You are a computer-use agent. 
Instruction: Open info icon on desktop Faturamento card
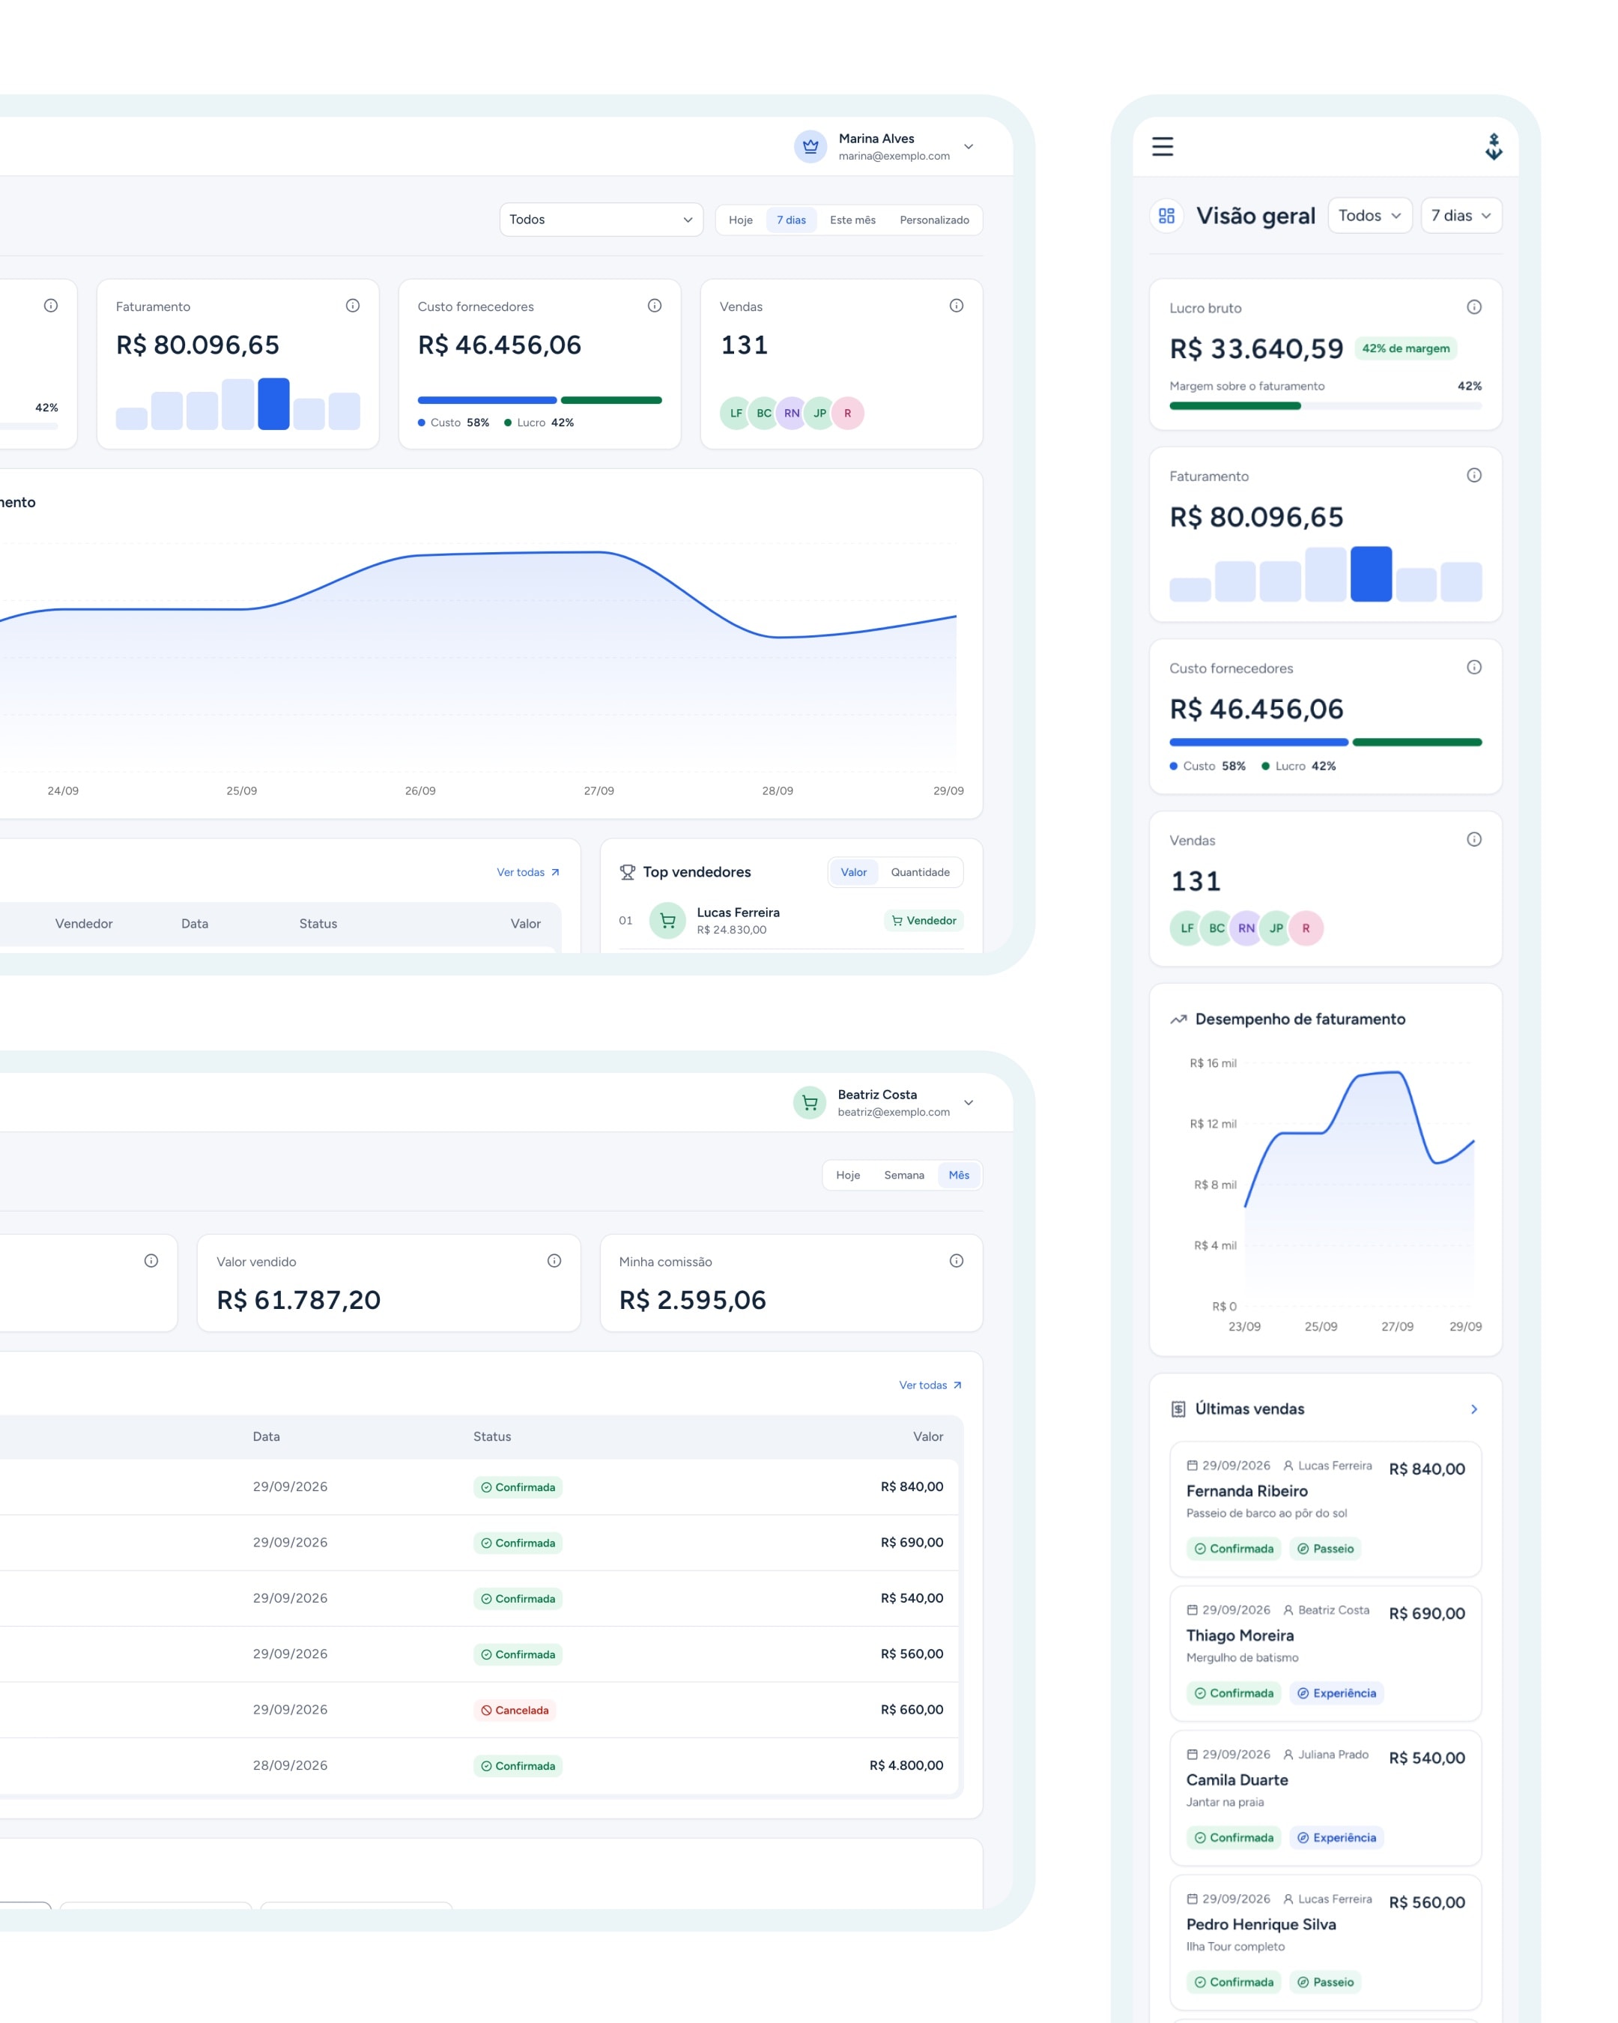coord(353,306)
